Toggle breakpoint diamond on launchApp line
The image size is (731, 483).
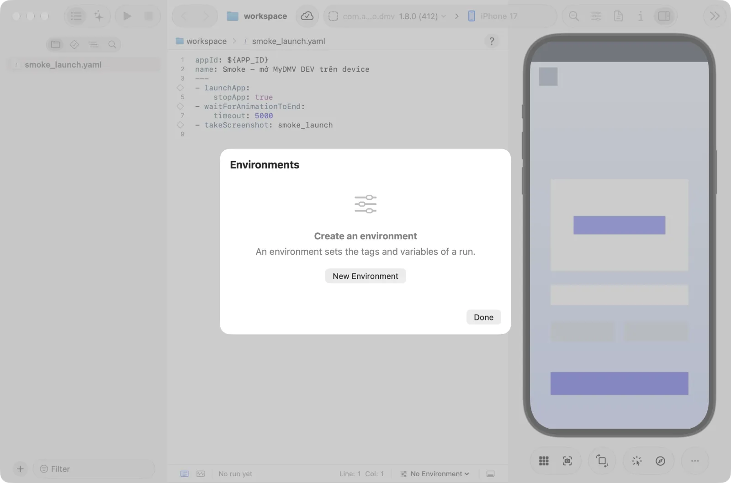(180, 88)
